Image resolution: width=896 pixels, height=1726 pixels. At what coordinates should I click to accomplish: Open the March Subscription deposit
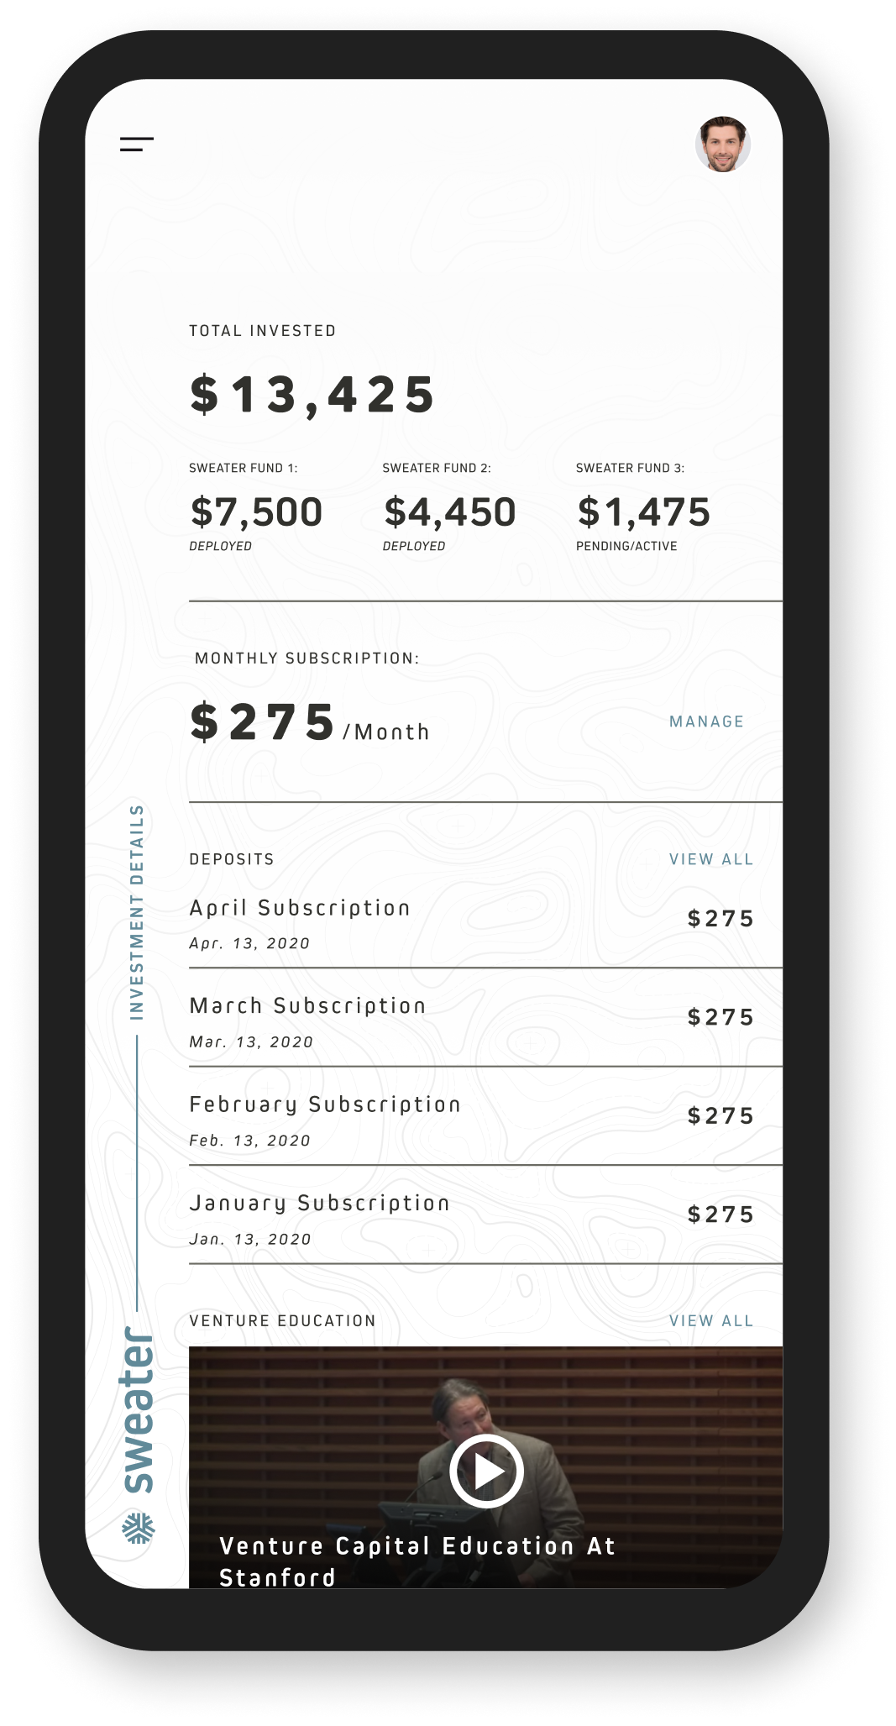pos(485,1018)
